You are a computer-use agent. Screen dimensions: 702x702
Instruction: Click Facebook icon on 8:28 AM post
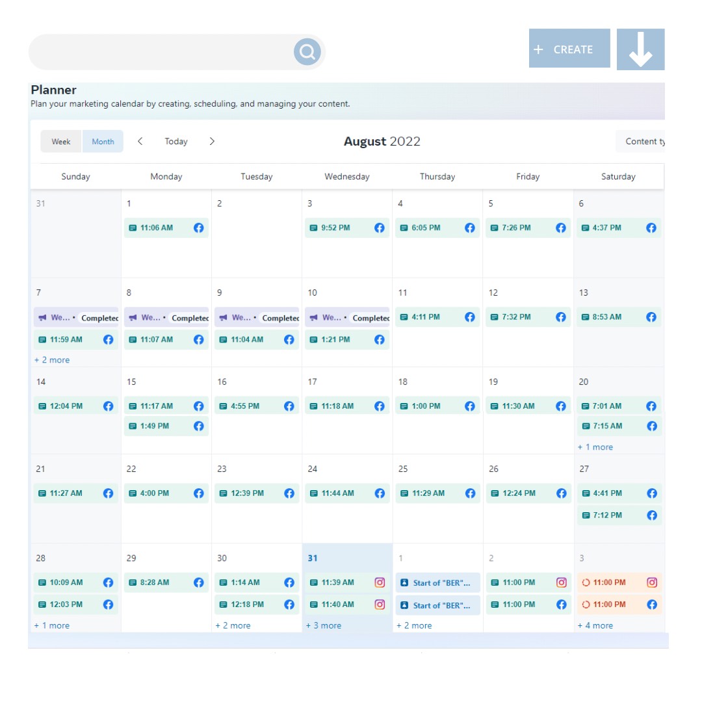click(199, 582)
